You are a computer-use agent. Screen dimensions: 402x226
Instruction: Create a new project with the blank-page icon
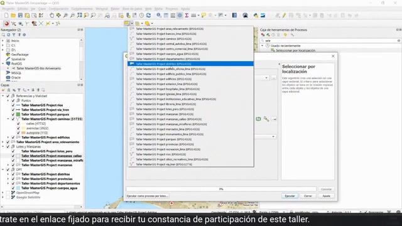[x=6, y=15]
